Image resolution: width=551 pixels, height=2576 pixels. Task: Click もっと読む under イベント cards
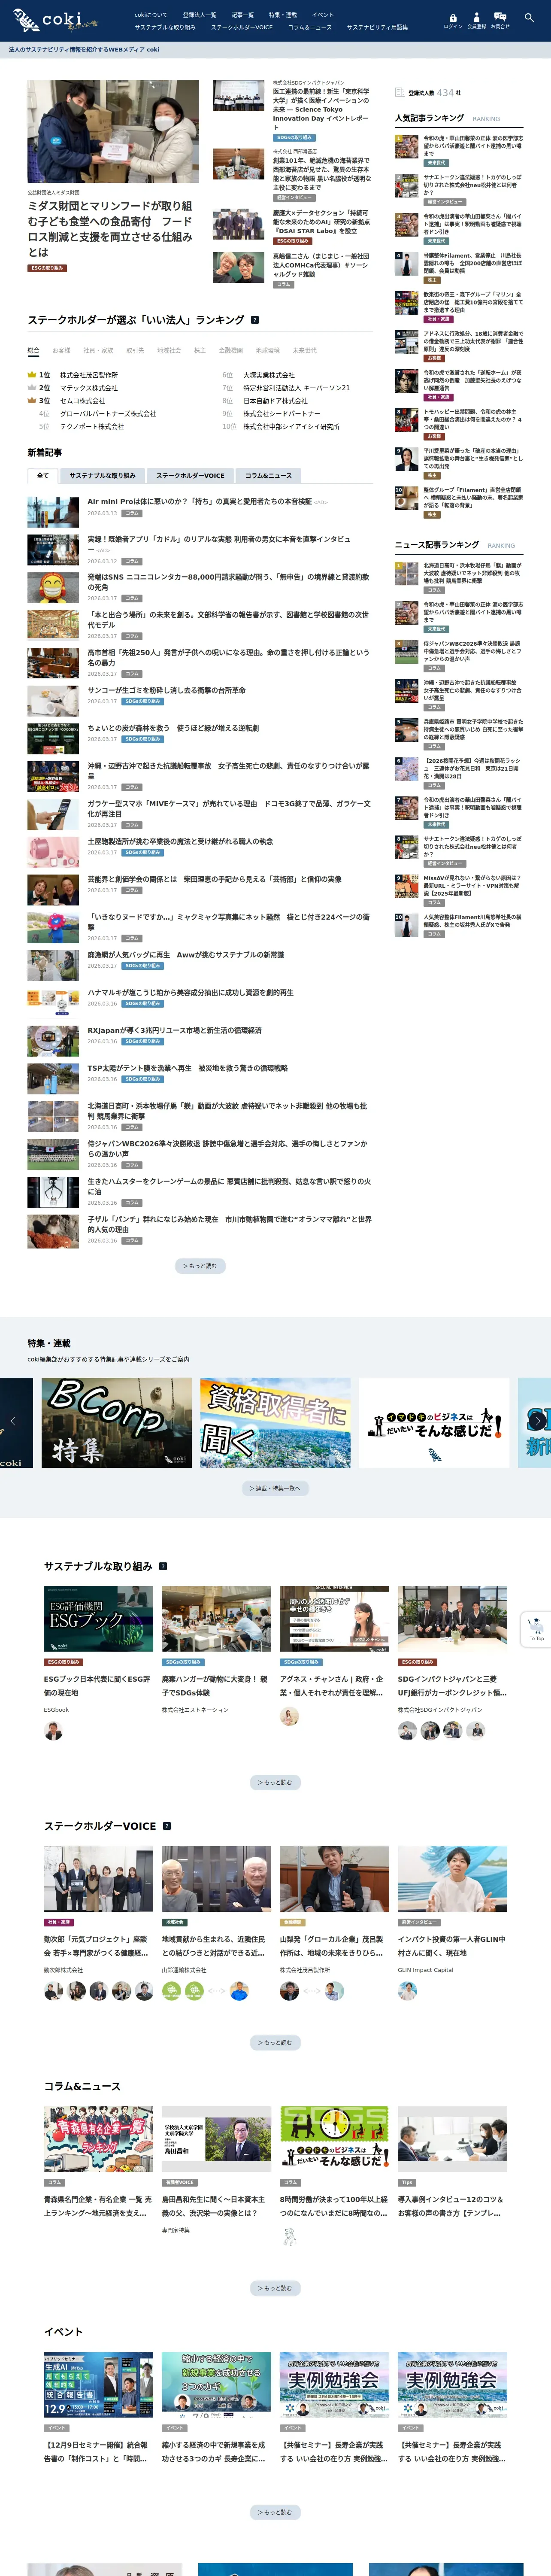pos(275,2512)
